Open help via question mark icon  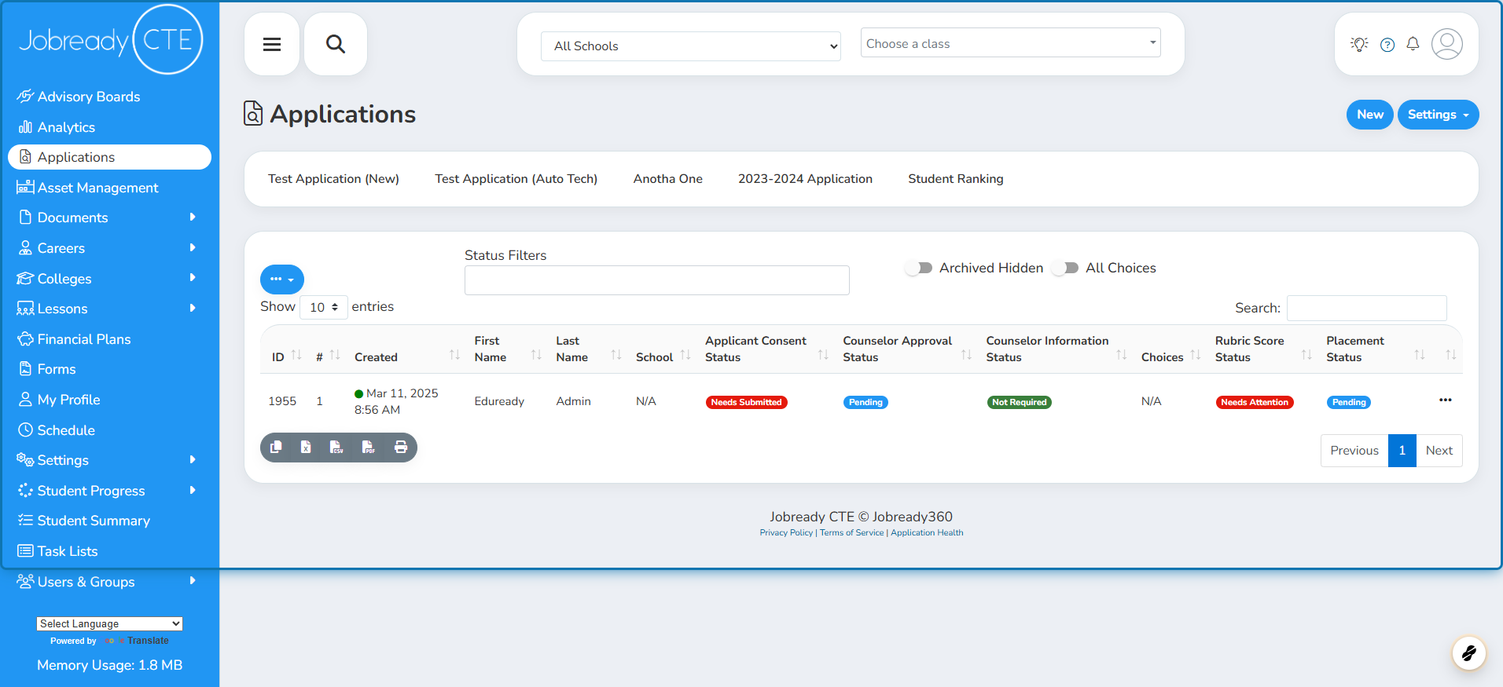coord(1387,45)
